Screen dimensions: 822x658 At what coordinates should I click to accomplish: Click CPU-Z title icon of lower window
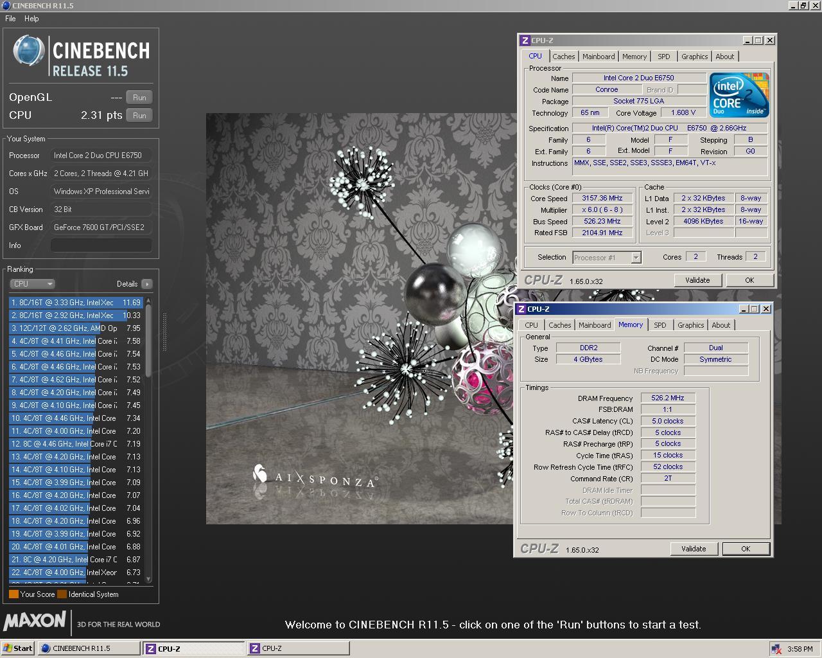coord(521,309)
